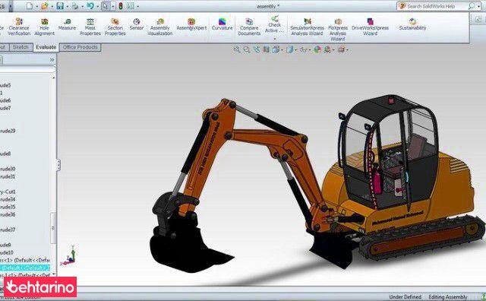
Task: Open Mass Properties
Action: tap(90, 27)
